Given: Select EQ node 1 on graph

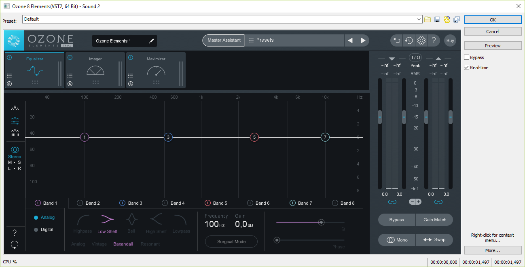Looking at the screenshot, I should 84,137.
